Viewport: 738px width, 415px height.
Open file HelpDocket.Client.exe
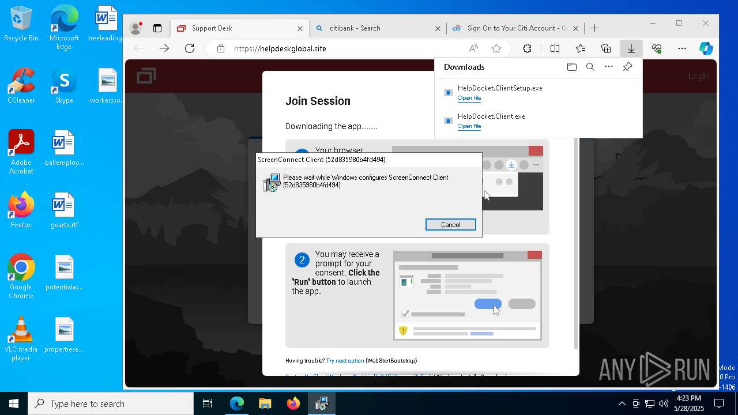[x=469, y=126]
